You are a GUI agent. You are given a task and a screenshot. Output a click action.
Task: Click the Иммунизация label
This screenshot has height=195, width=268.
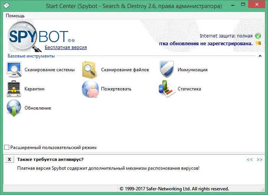click(x=193, y=70)
